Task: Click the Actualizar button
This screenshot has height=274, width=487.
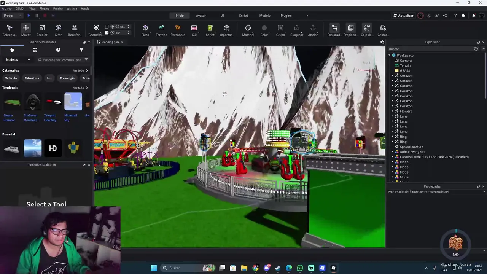Action: tap(403, 16)
